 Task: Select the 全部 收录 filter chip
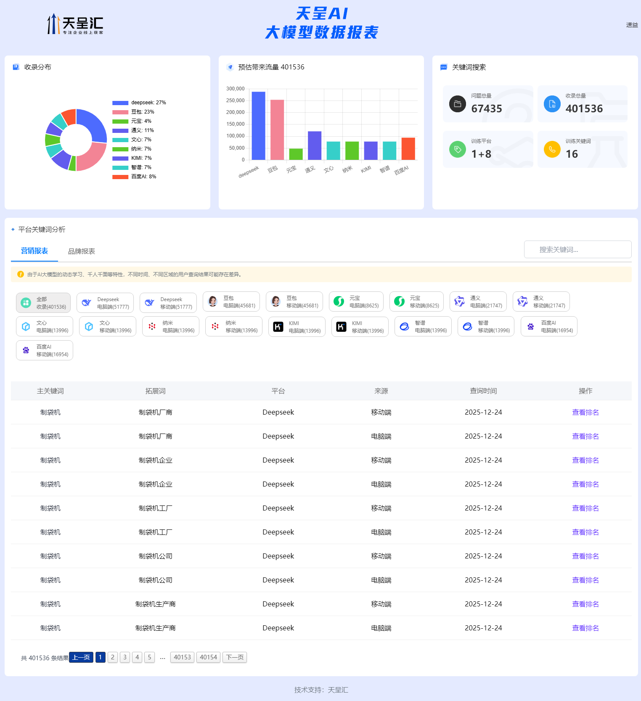[43, 303]
